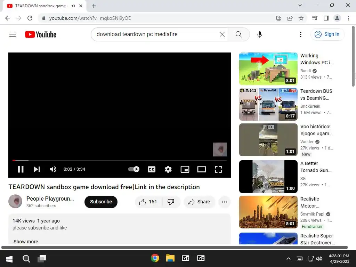
Task: Skip to the next video
Action: click(x=37, y=169)
